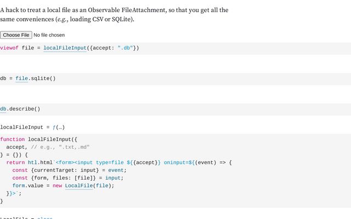Click the underlined 'db' reference in describe cell
Viewport: 351px width, 219px height.
[3, 109]
